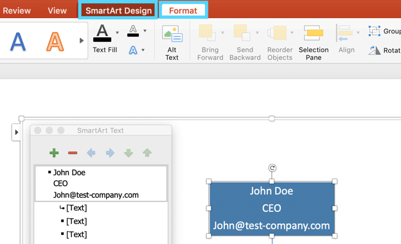Image resolution: width=401 pixels, height=244 pixels.
Task: Click the Text Outline icon
Action: pos(133,31)
